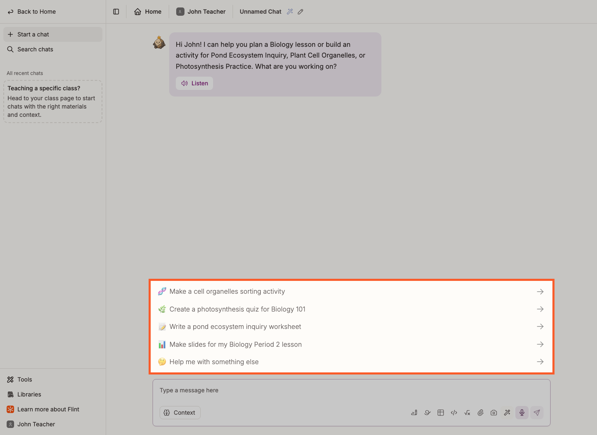Screen dimensions: 597x435
Task: Click the 'Teaching a specific class?' tip card
Action: 53,101
